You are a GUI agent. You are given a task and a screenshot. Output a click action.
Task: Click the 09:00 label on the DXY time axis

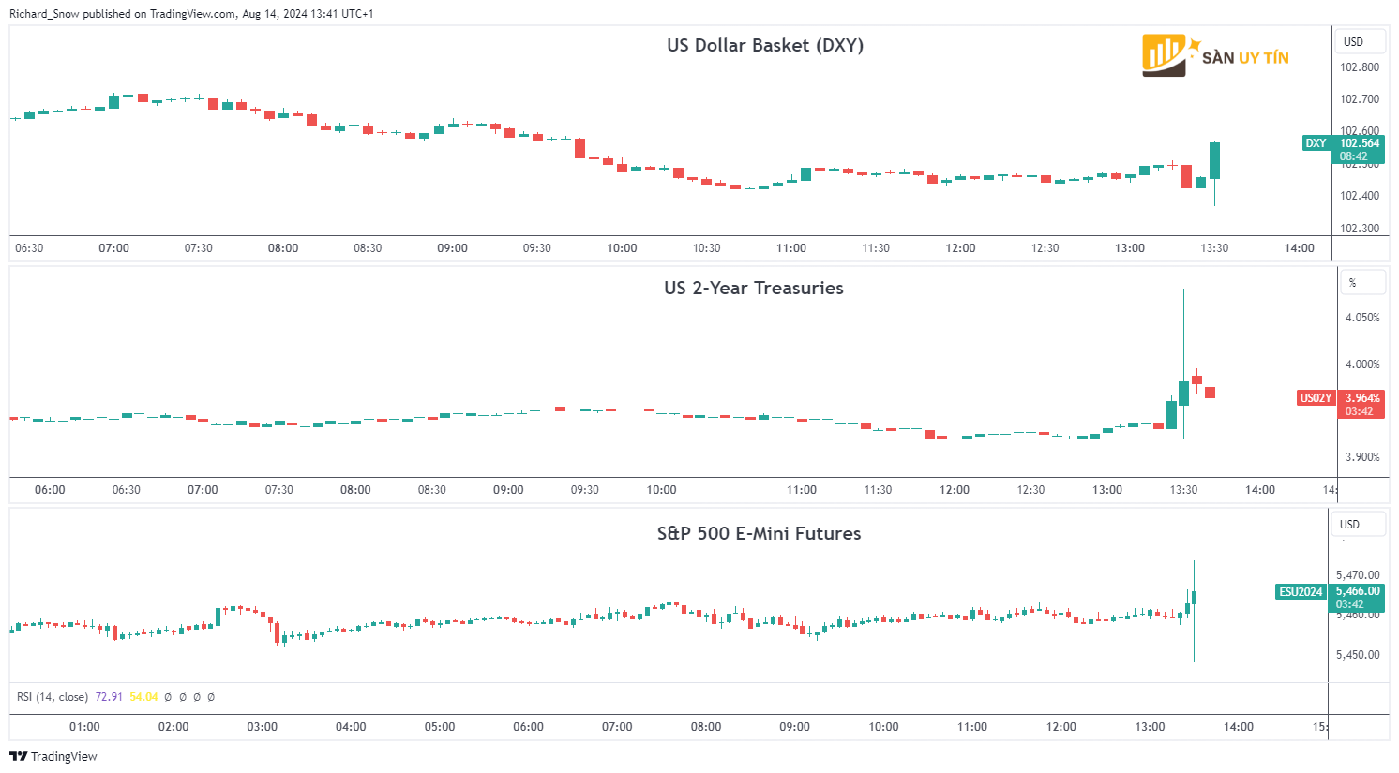pyautogui.click(x=452, y=248)
